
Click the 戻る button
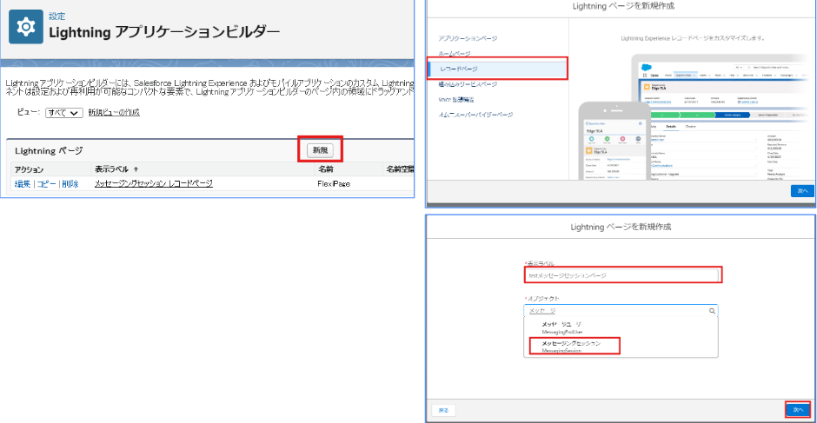tap(443, 410)
